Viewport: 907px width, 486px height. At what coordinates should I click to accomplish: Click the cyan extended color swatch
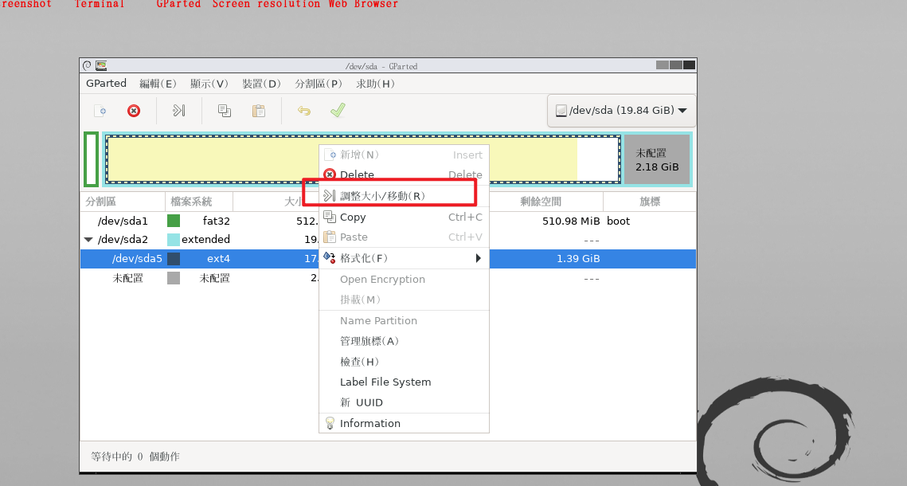point(174,240)
